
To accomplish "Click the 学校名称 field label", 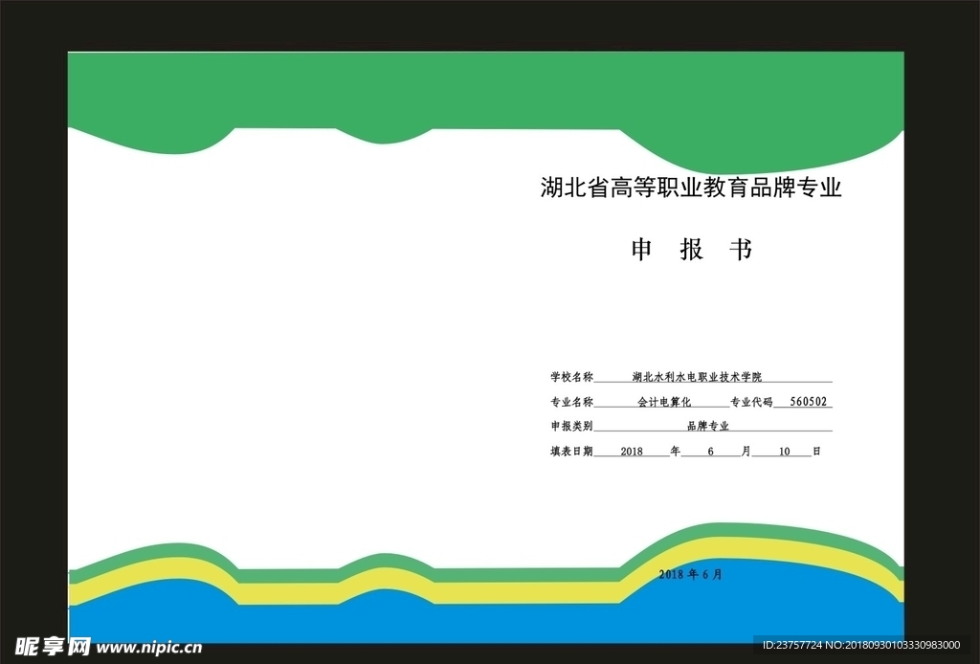I will 571,377.
